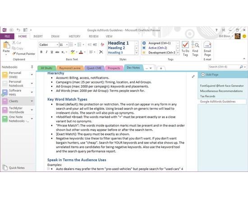Open the font size dropdown
The width and height of the screenshot is (248, 198).
click(67, 45)
